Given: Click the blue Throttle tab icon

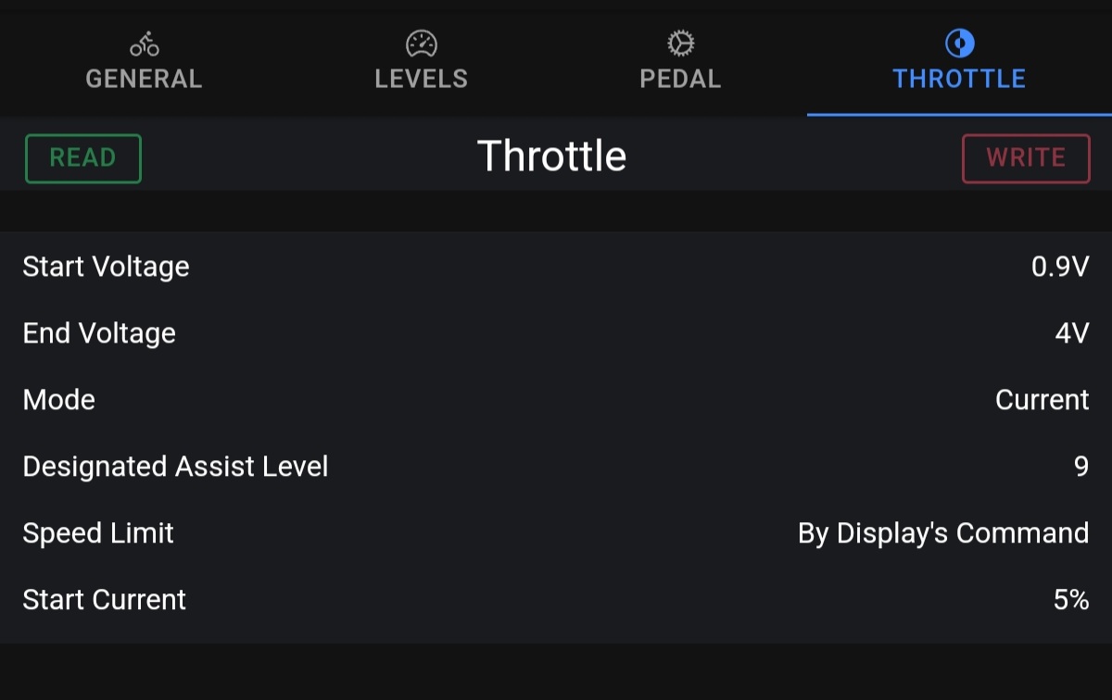Looking at the screenshot, I should pyautogui.click(x=959, y=44).
